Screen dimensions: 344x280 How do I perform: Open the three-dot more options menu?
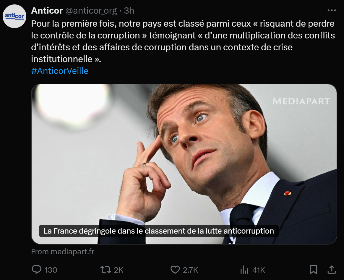click(x=332, y=10)
